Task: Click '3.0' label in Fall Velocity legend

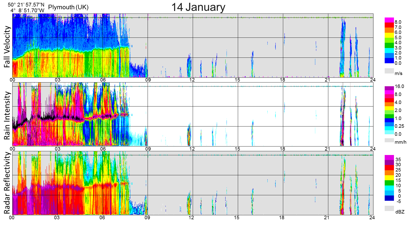Action: click(398, 48)
